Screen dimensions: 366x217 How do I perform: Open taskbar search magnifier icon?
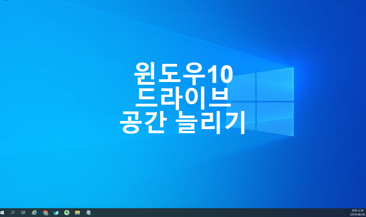(13, 212)
